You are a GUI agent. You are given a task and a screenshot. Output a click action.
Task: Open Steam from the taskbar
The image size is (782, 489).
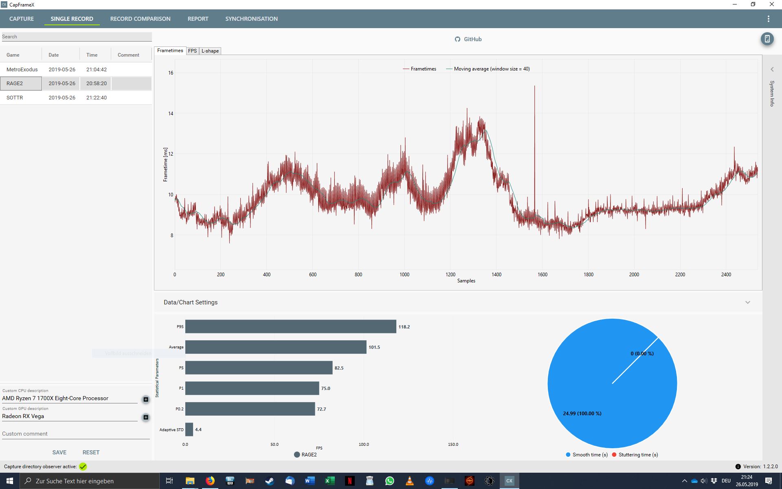tap(270, 481)
